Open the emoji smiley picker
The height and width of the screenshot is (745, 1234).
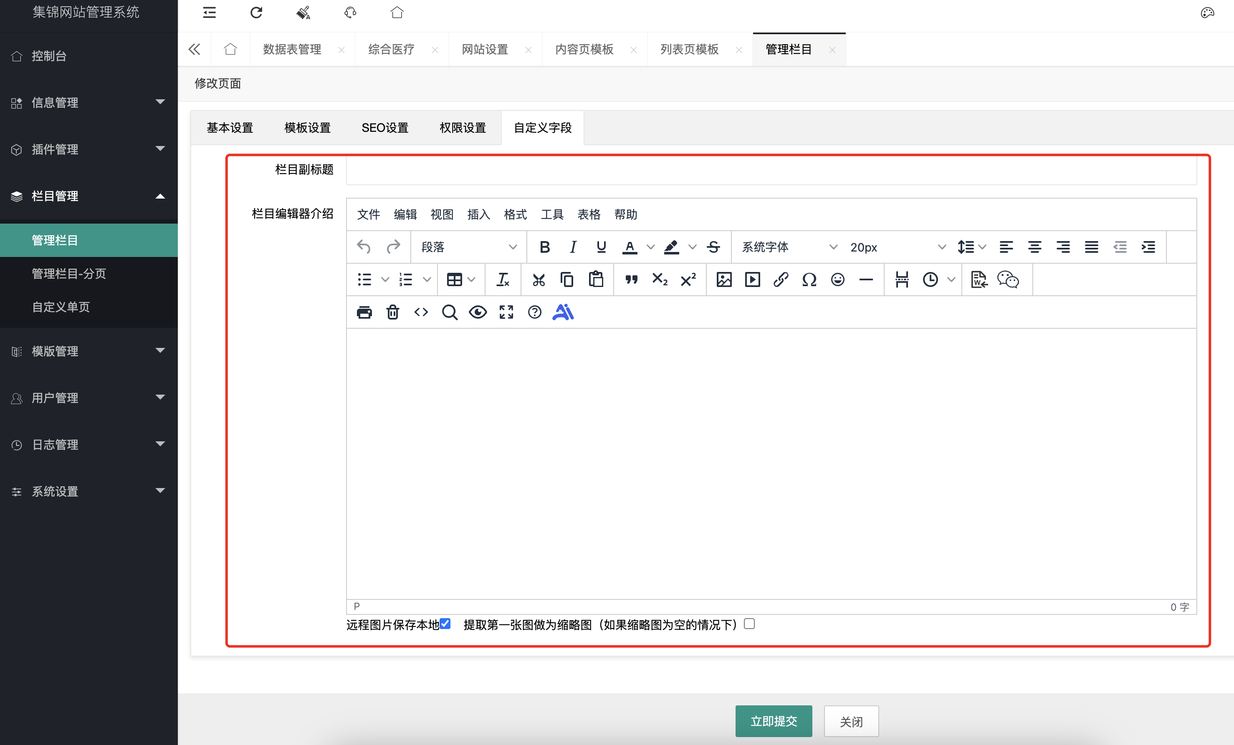pos(837,279)
